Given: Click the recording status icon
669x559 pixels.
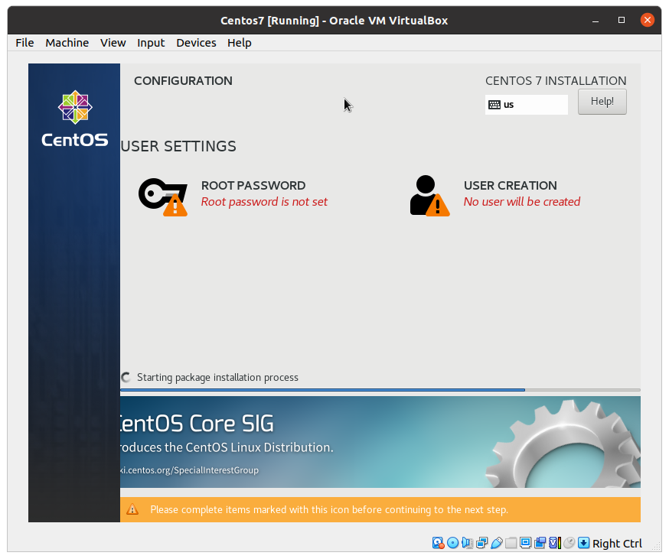Looking at the screenshot, I should pos(540,543).
